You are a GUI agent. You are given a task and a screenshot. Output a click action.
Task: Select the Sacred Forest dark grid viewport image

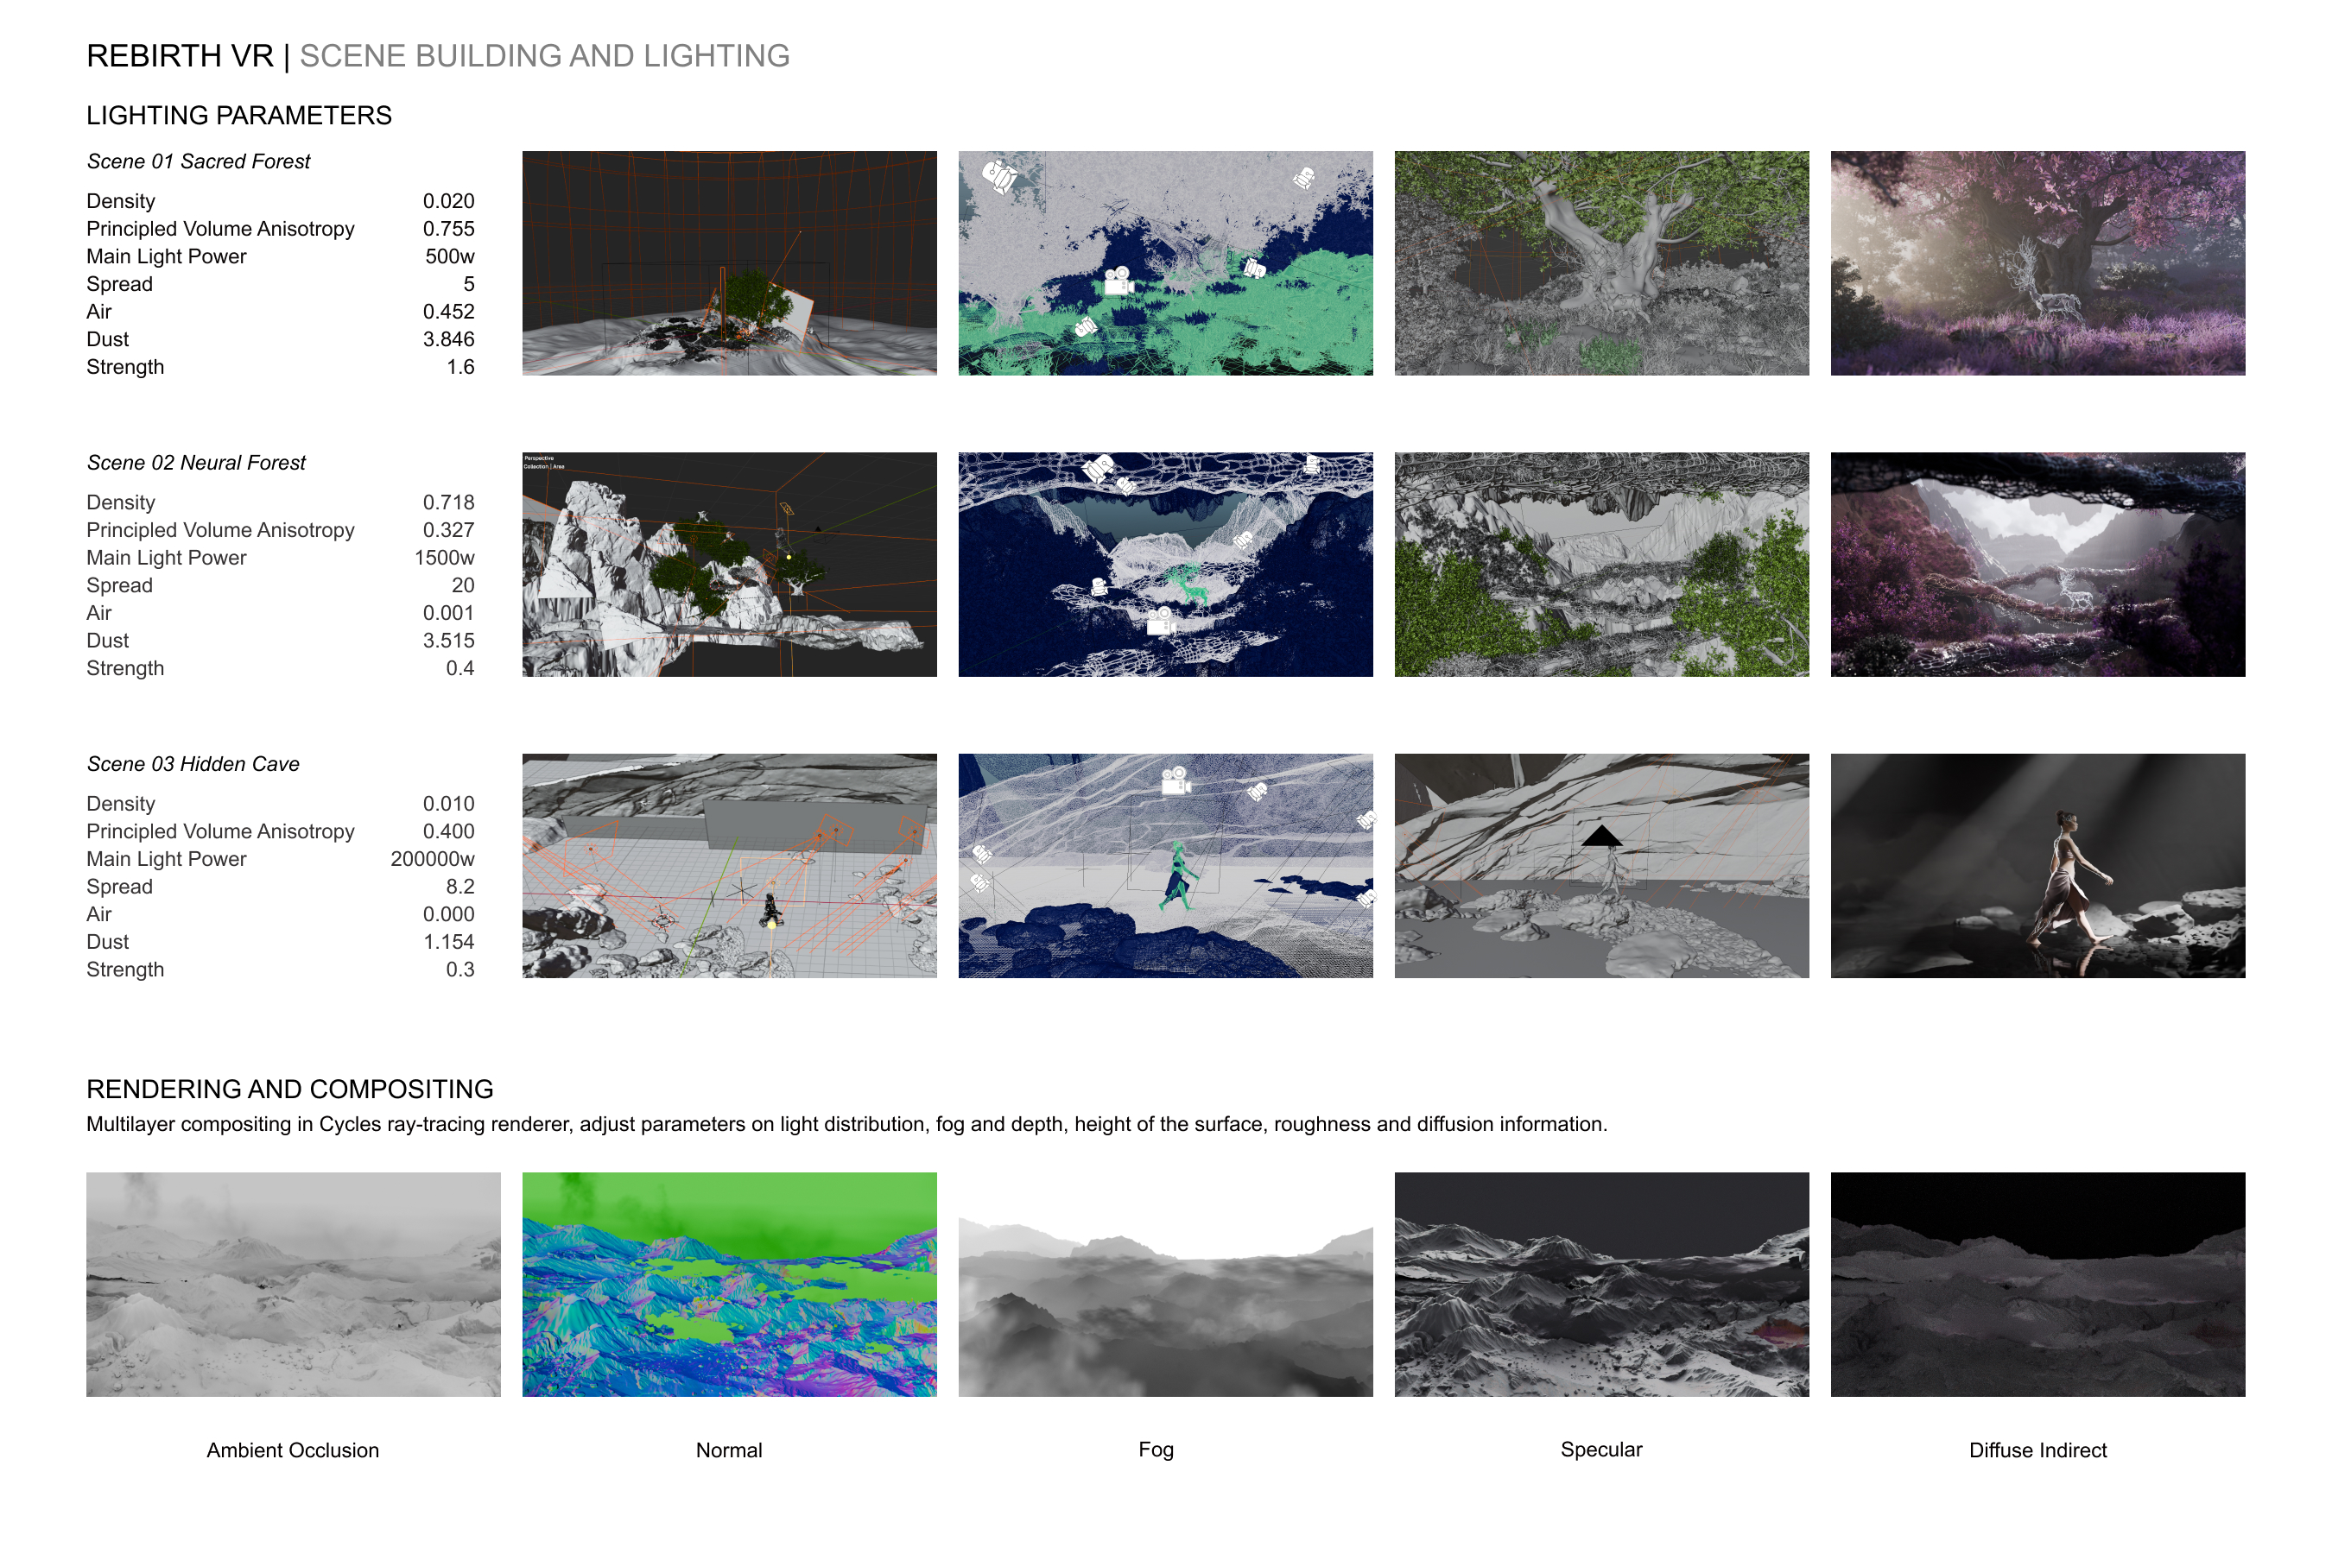[x=730, y=262]
